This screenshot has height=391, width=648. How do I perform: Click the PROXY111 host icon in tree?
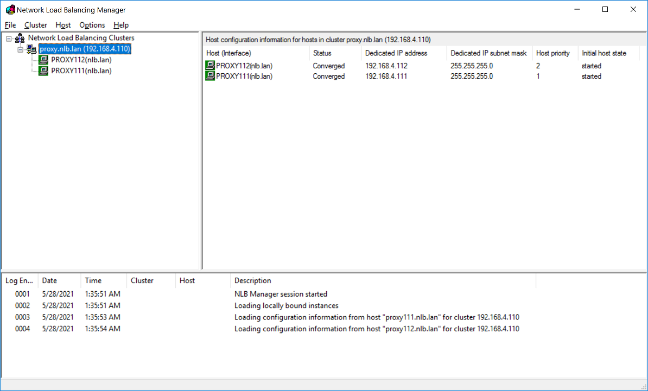coord(43,71)
